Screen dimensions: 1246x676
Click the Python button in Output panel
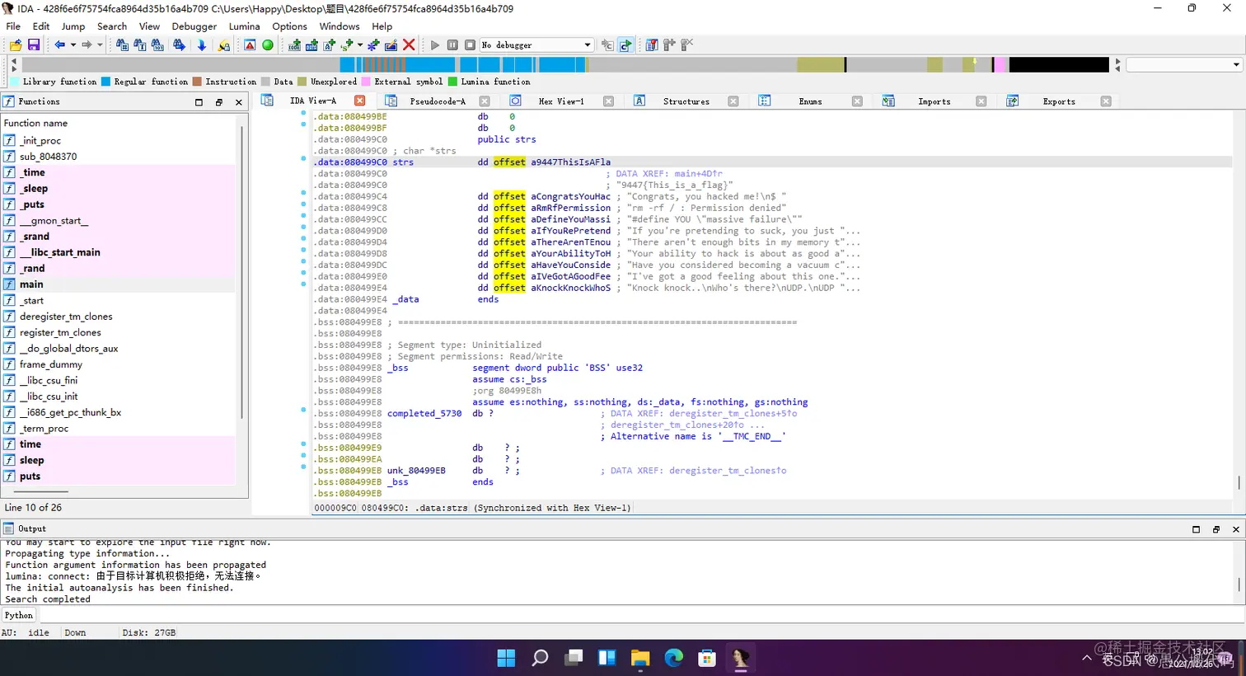(19, 615)
